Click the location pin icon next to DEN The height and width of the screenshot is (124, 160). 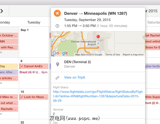(x=58, y=64)
